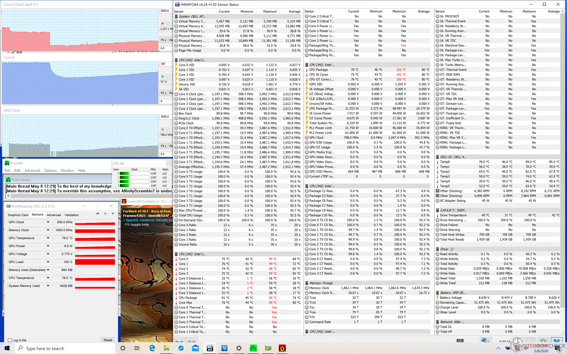Open GPU-Z hamburger menu icon
567x354 pixels.
(x=113, y=214)
